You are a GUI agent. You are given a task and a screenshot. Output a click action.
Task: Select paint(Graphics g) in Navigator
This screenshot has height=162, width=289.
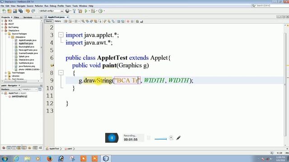click(x=19, y=96)
